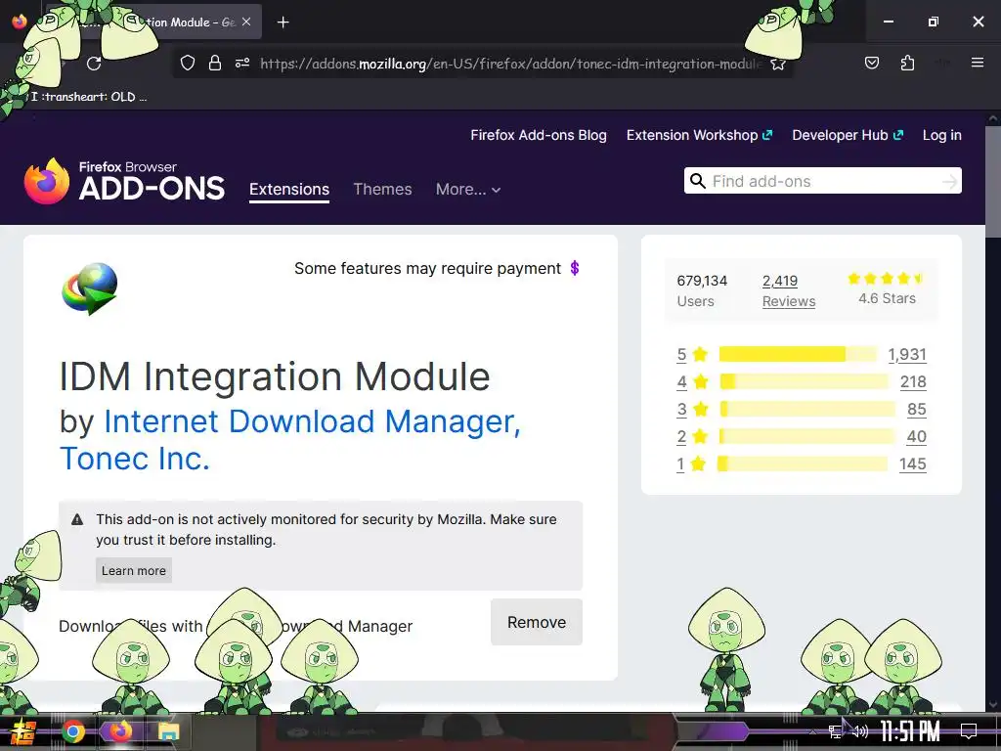This screenshot has width=1001, height=751.
Task: Click the 5-star rating bar
Action: pos(798,354)
